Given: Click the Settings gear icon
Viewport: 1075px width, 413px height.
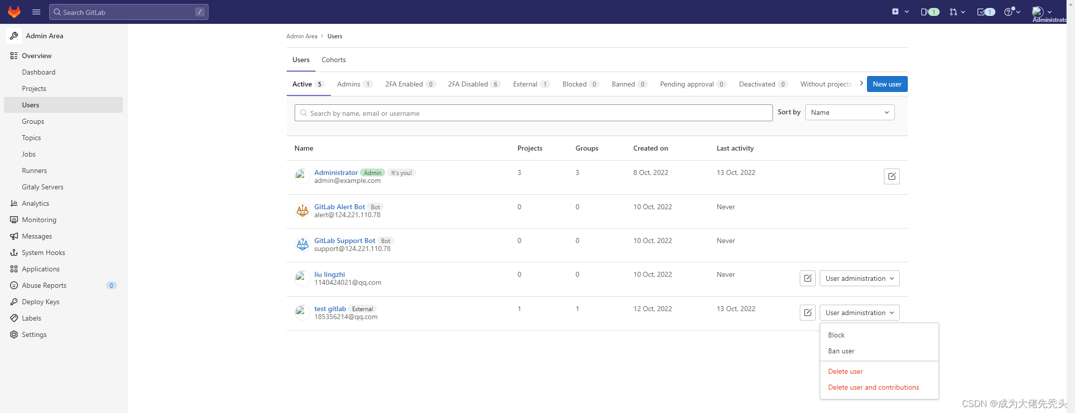Looking at the screenshot, I should pos(14,334).
